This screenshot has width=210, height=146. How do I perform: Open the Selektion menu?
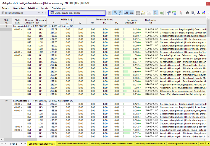point(33,8)
